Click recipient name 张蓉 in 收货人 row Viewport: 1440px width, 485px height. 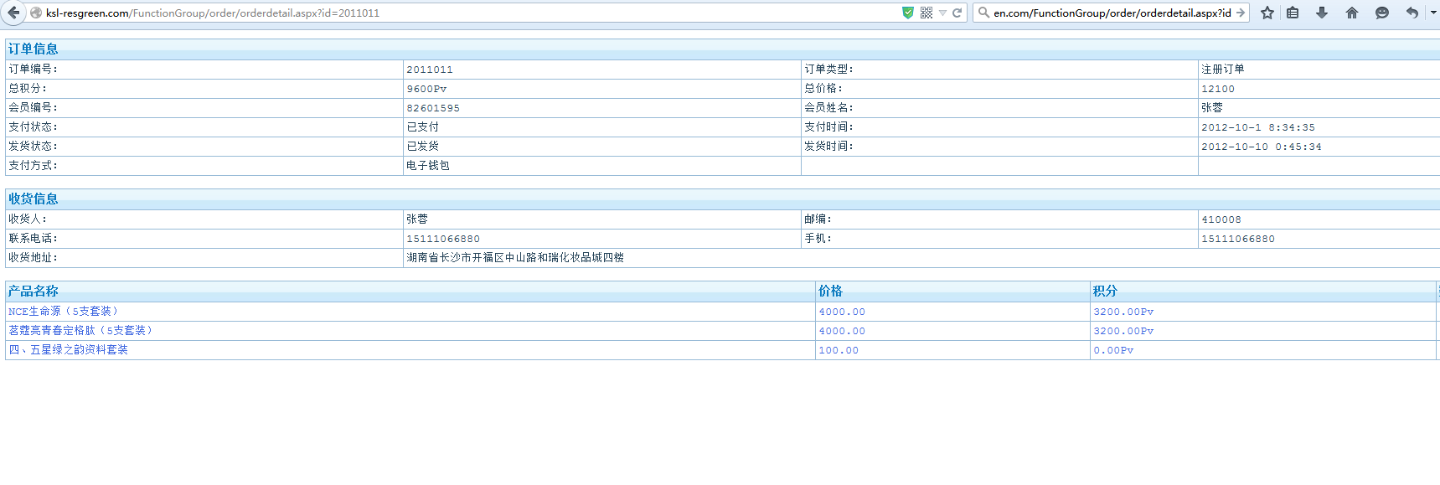[417, 219]
